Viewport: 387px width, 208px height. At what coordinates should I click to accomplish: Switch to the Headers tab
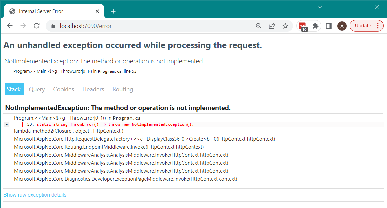tap(93, 89)
